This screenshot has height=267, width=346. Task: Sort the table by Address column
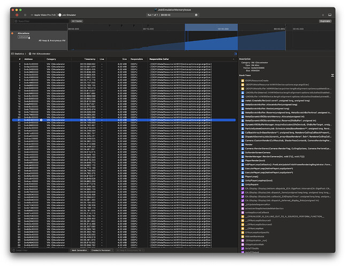coord(28,59)
